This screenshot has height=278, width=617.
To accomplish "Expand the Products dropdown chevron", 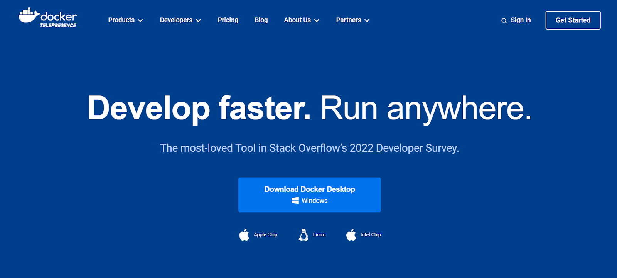I will click(x=140, y=20).
